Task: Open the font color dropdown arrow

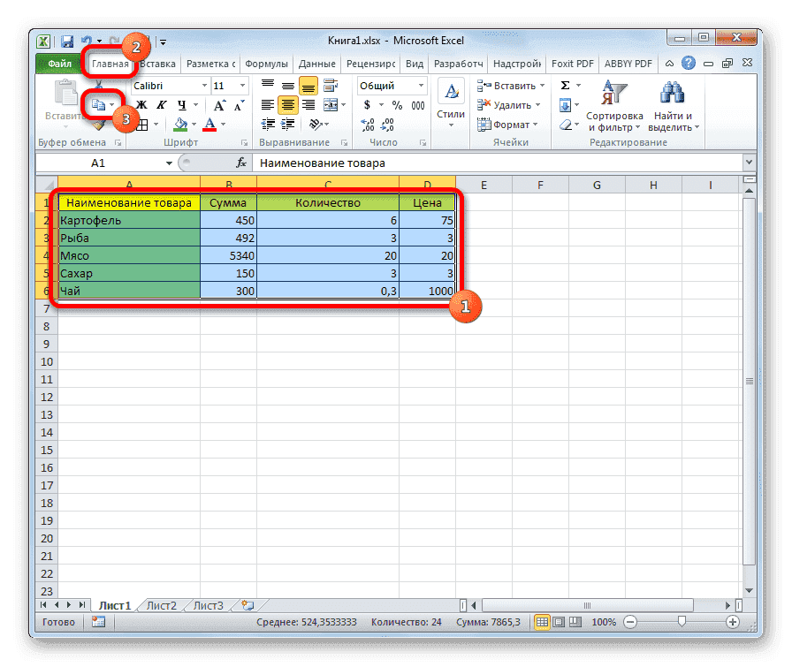Action: click(x=223, y=125)
